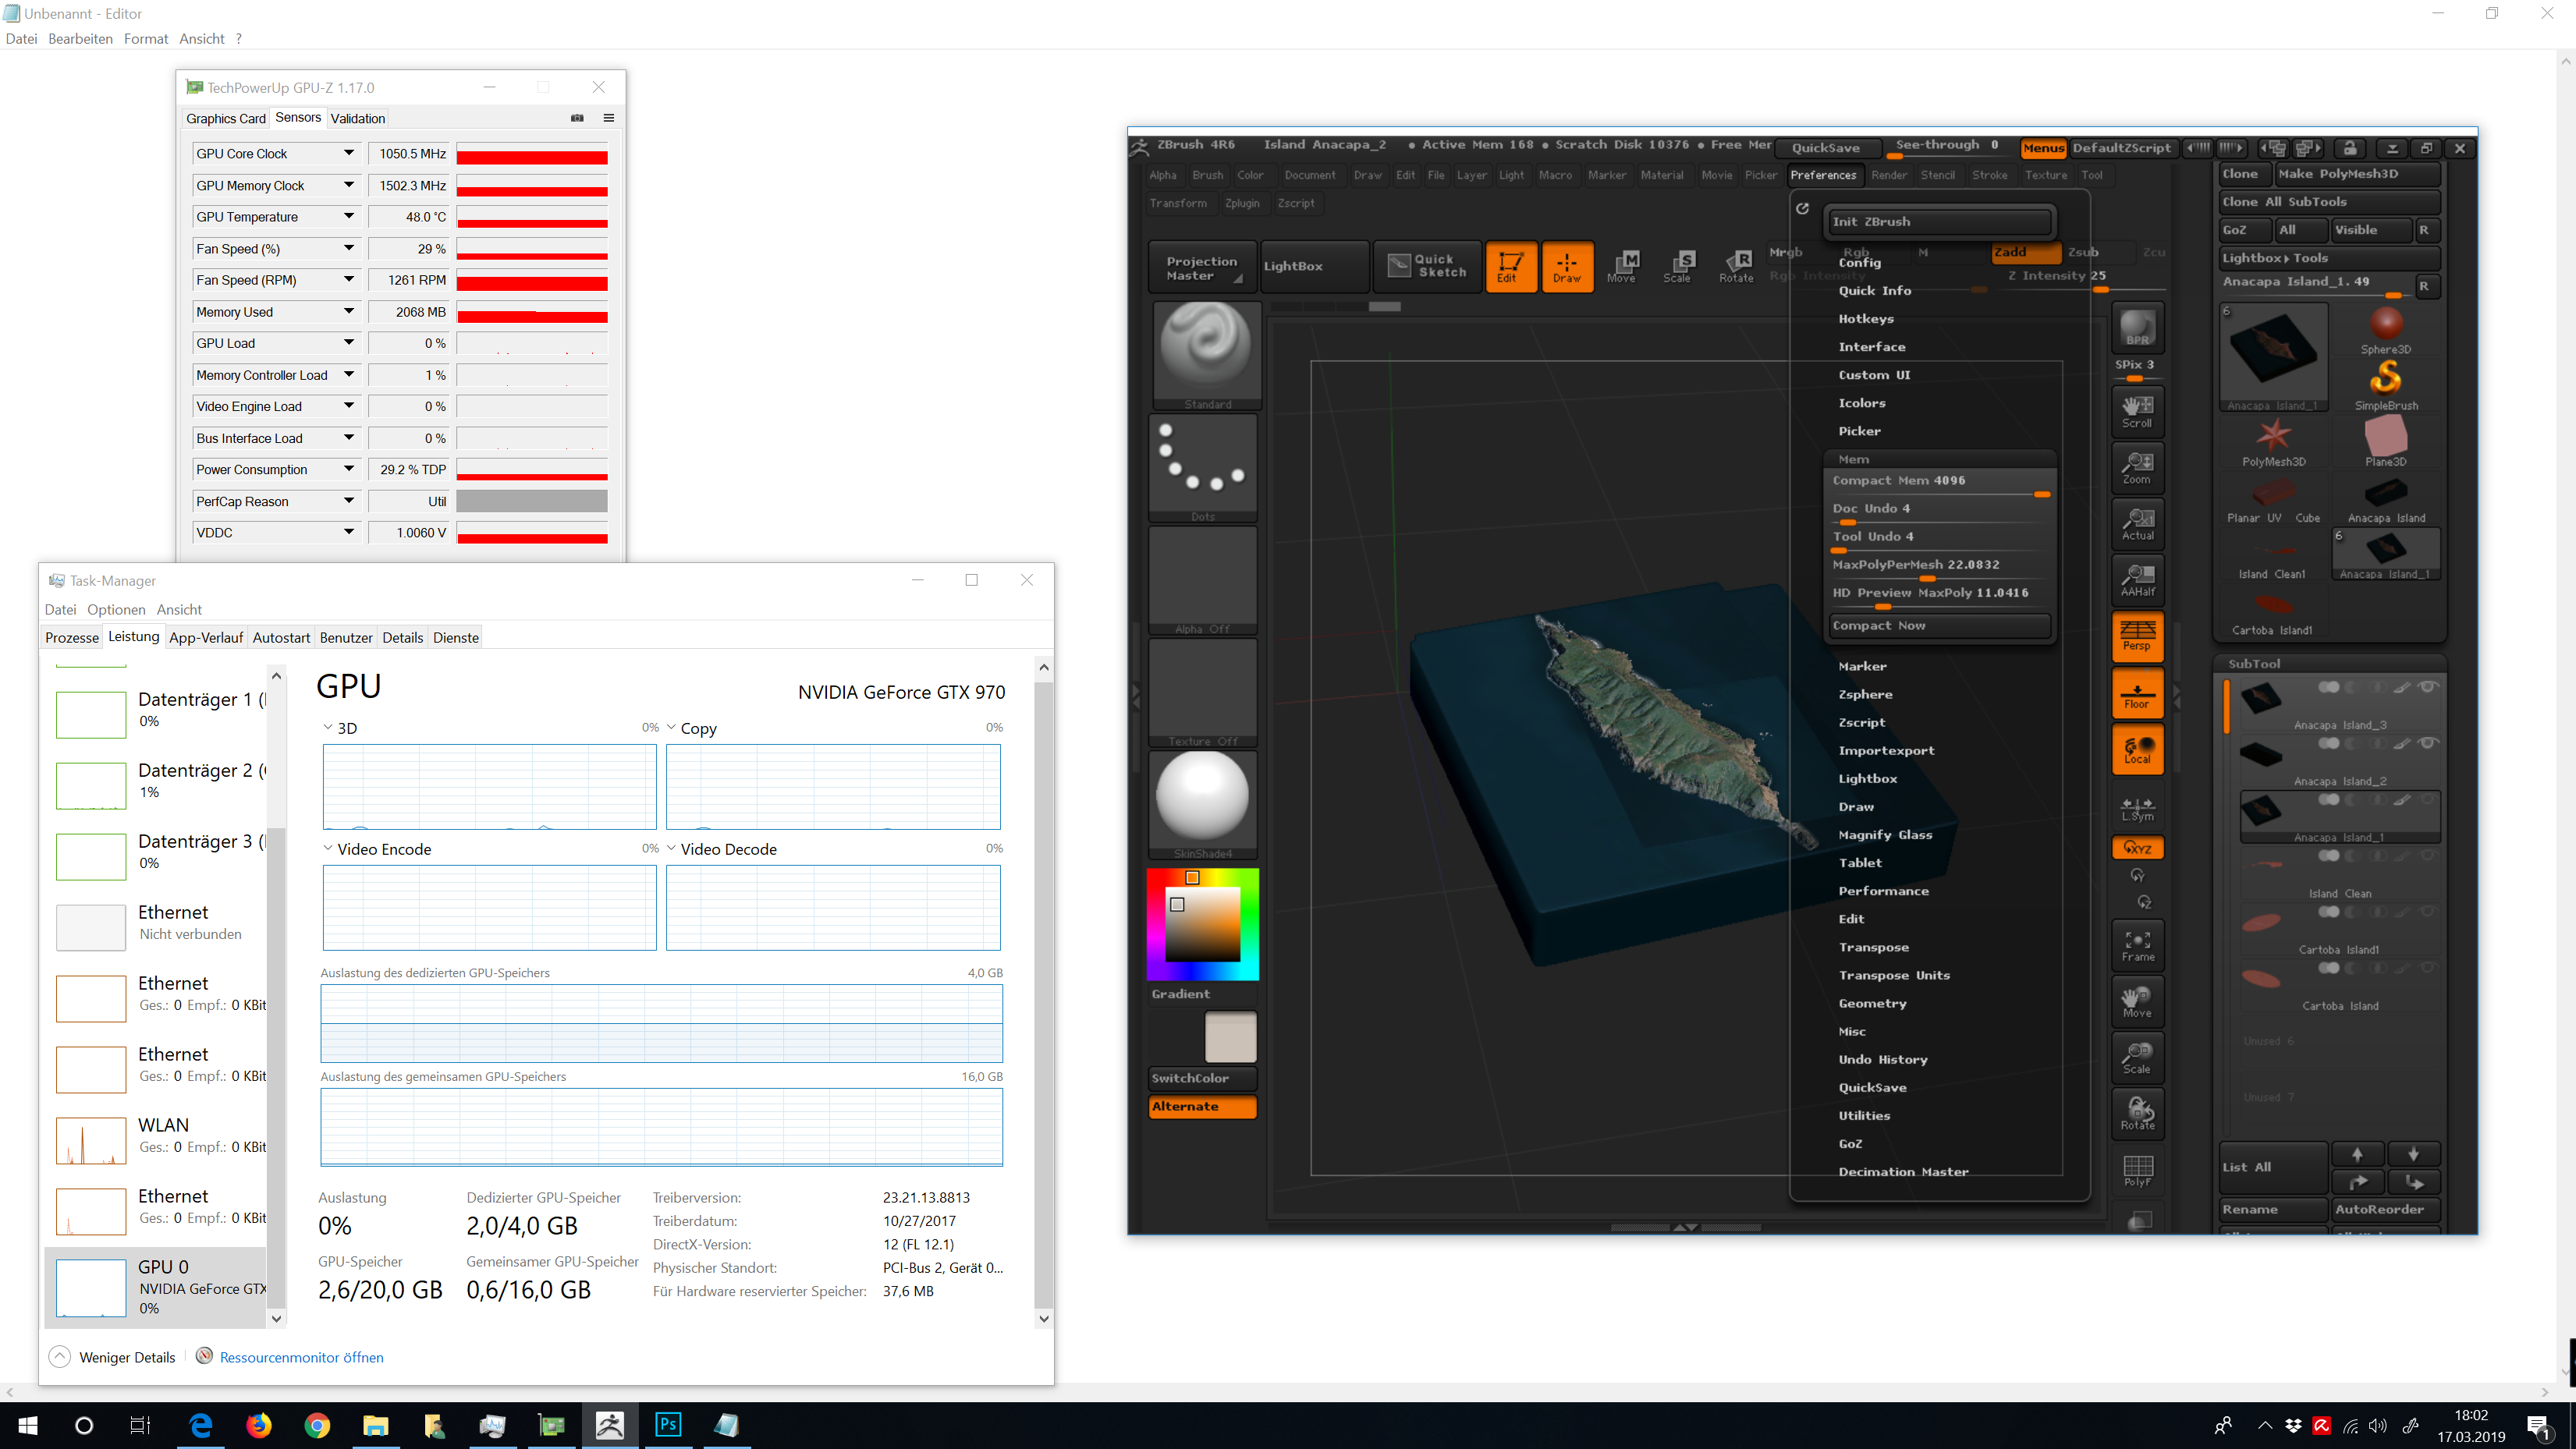The image size is (2576, 1449).
Task: Click the Rename subtool button
Action: pyautogui.click(x=2272, y=1209)
